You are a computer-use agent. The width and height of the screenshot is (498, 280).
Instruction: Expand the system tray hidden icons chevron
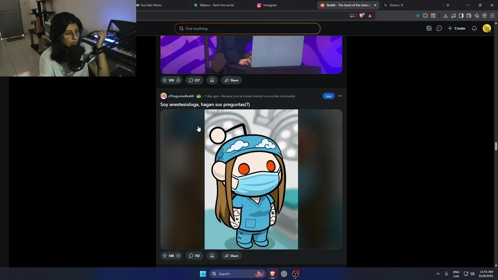438,274
